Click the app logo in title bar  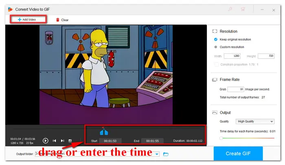10,9
